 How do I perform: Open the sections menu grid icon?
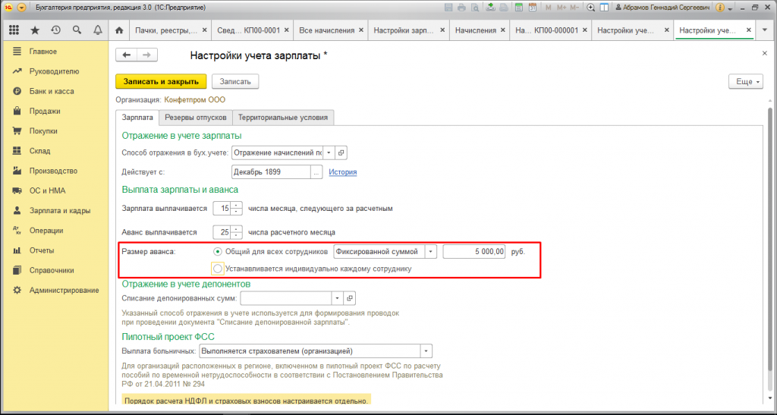[x=14, y=31]
